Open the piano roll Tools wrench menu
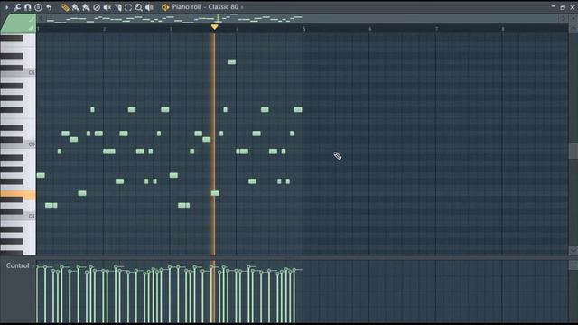Image resolution: width=578 pixels, height=325 pixels. 17,7
